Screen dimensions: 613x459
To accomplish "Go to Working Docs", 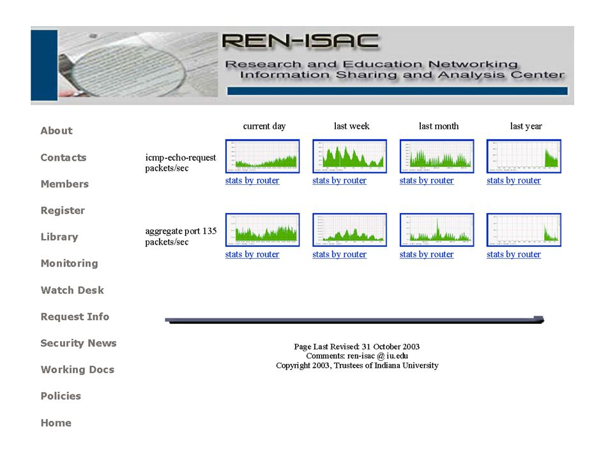I will pyautogui.click(x=77, y=370).
